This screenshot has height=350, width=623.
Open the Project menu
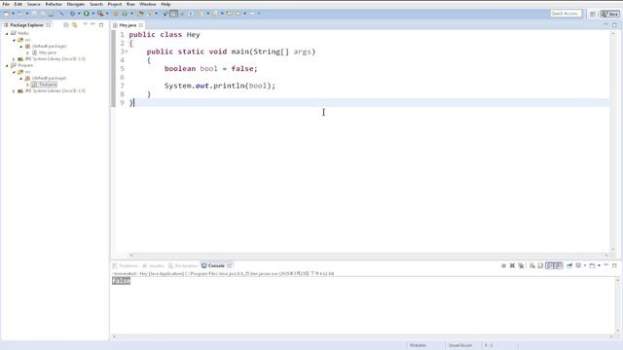click(115, 4)
